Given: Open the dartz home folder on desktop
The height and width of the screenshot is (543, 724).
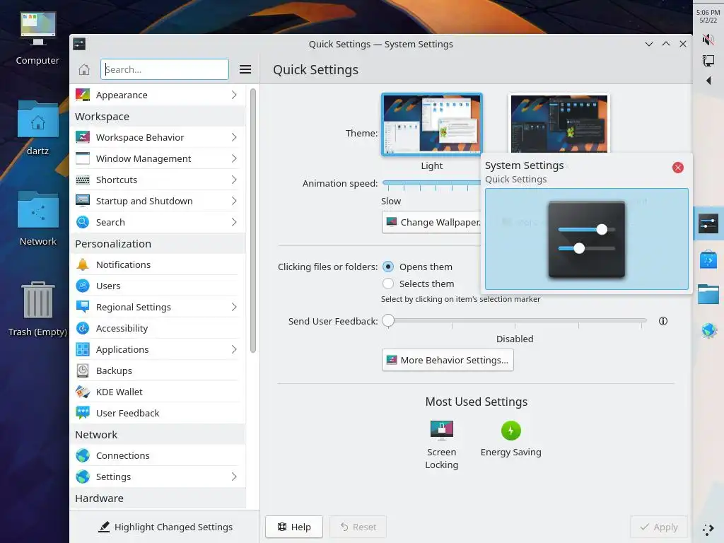Looking at the screenshot, I should pyautogui.click(x=38, y=129).
